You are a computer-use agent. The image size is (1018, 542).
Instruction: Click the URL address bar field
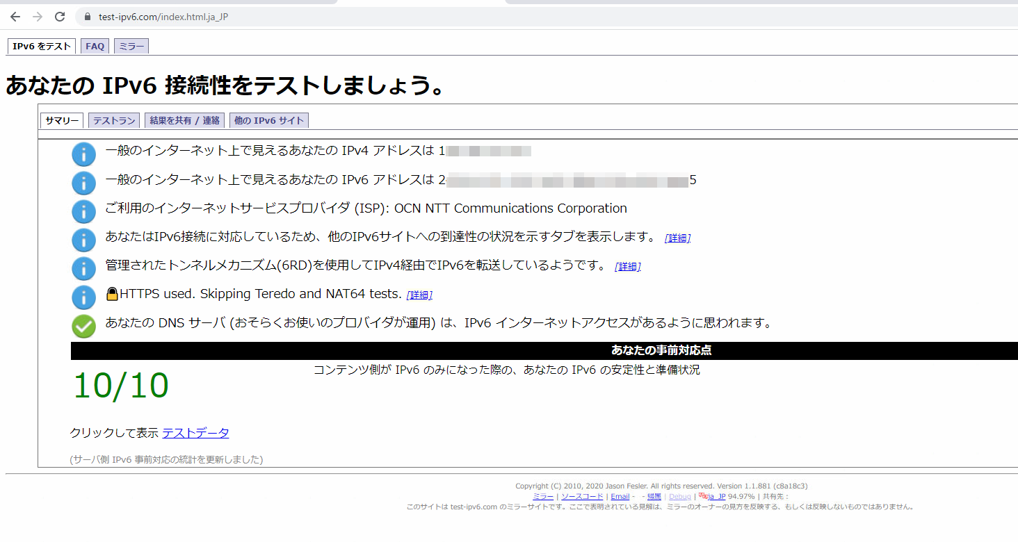487,17
